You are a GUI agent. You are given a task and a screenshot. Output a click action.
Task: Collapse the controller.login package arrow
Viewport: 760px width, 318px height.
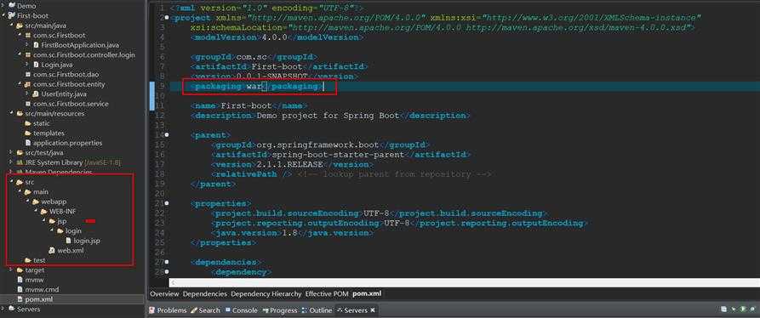click(x=20, y=54)
